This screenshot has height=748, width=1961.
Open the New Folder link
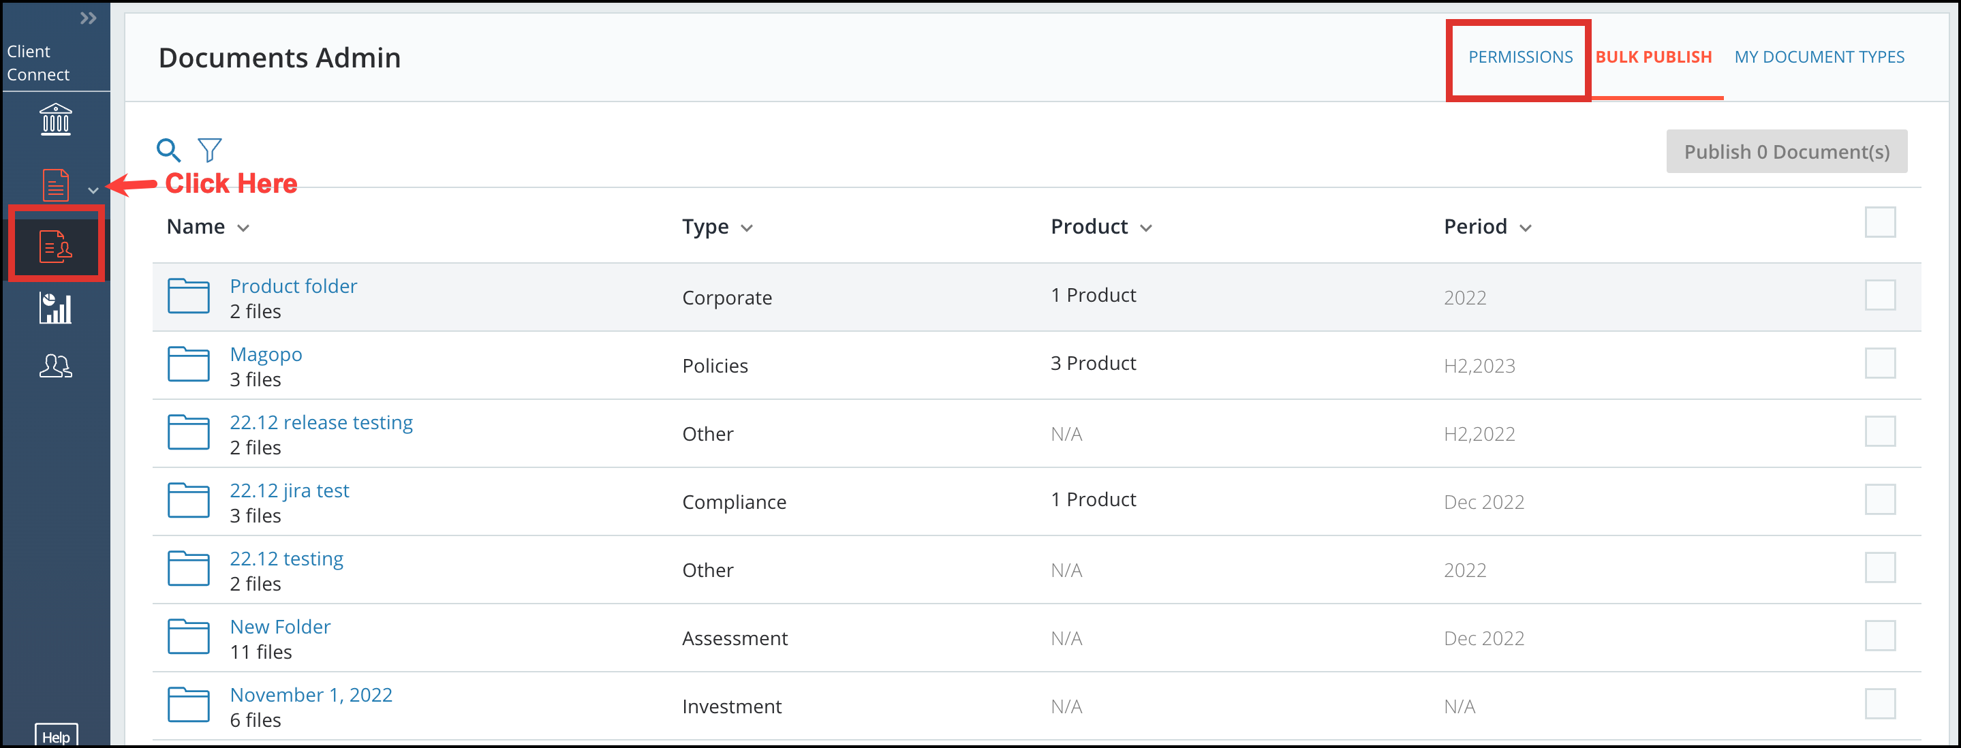[x=280, y=627]
